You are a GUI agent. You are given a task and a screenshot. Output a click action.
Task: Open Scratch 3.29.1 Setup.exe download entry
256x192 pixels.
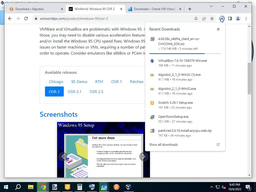pyautogui.click(x=185, y=105)
